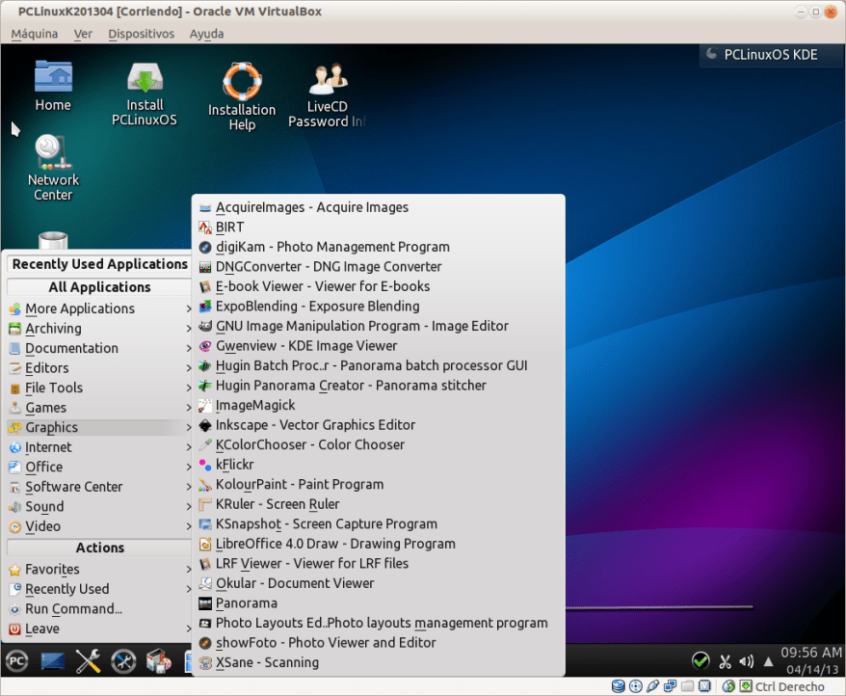The width and height of the screenshot is (846, 696).
Task: Click the scissors clipboard icon in tray
Action: [x=725, y=661]
